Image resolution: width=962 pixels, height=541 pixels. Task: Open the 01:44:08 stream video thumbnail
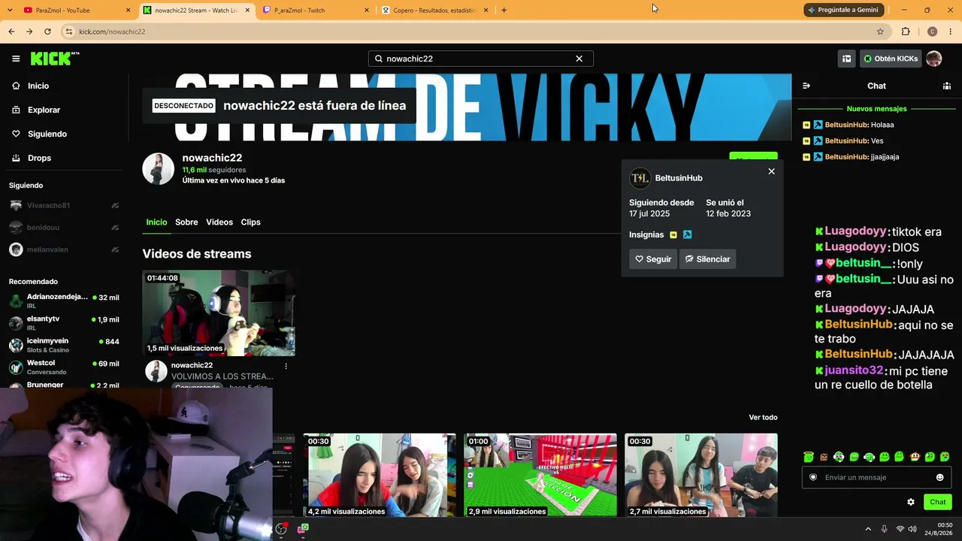point(219,313)
